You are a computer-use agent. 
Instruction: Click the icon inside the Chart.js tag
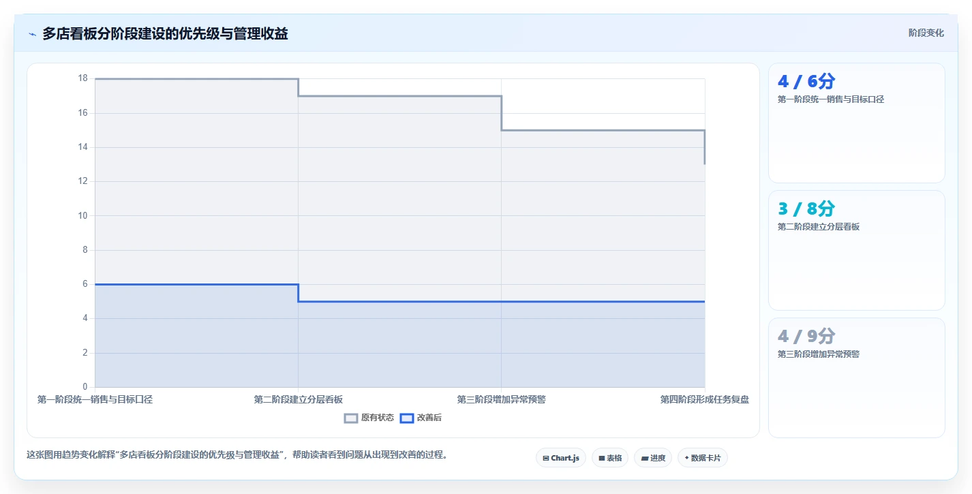tap(546, 459)
